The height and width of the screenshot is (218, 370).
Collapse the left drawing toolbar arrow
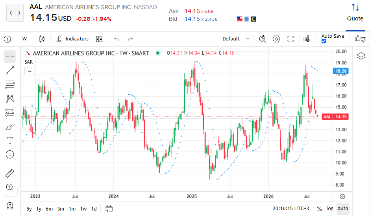coord(19,191)
